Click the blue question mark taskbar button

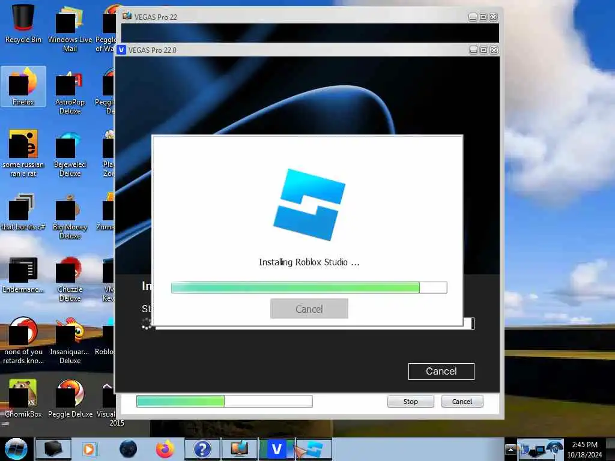[202, 449]
